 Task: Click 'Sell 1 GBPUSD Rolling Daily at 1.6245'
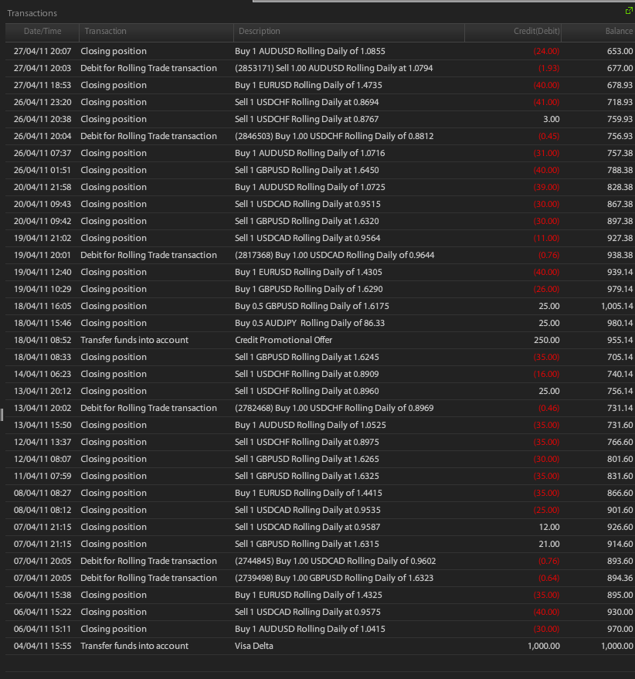[x=307, y=357]
